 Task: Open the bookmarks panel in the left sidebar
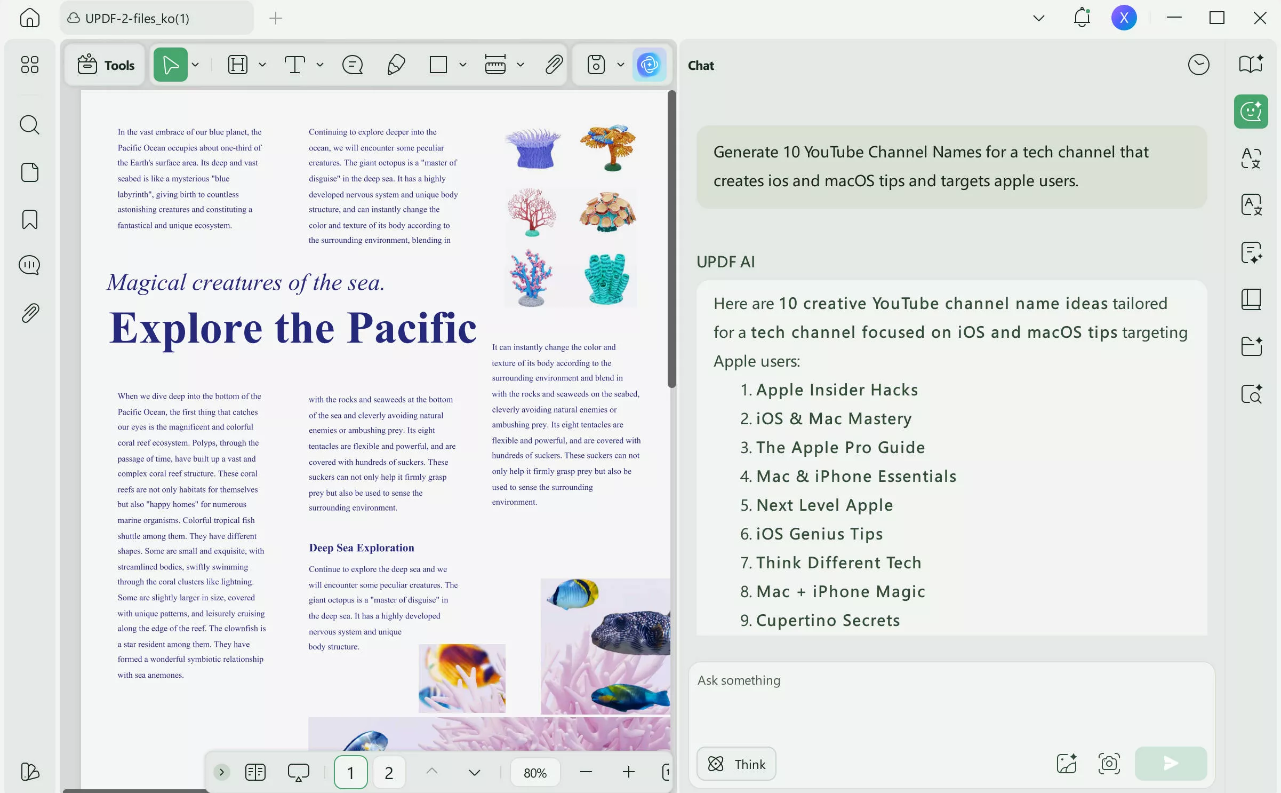click(29, 219)
